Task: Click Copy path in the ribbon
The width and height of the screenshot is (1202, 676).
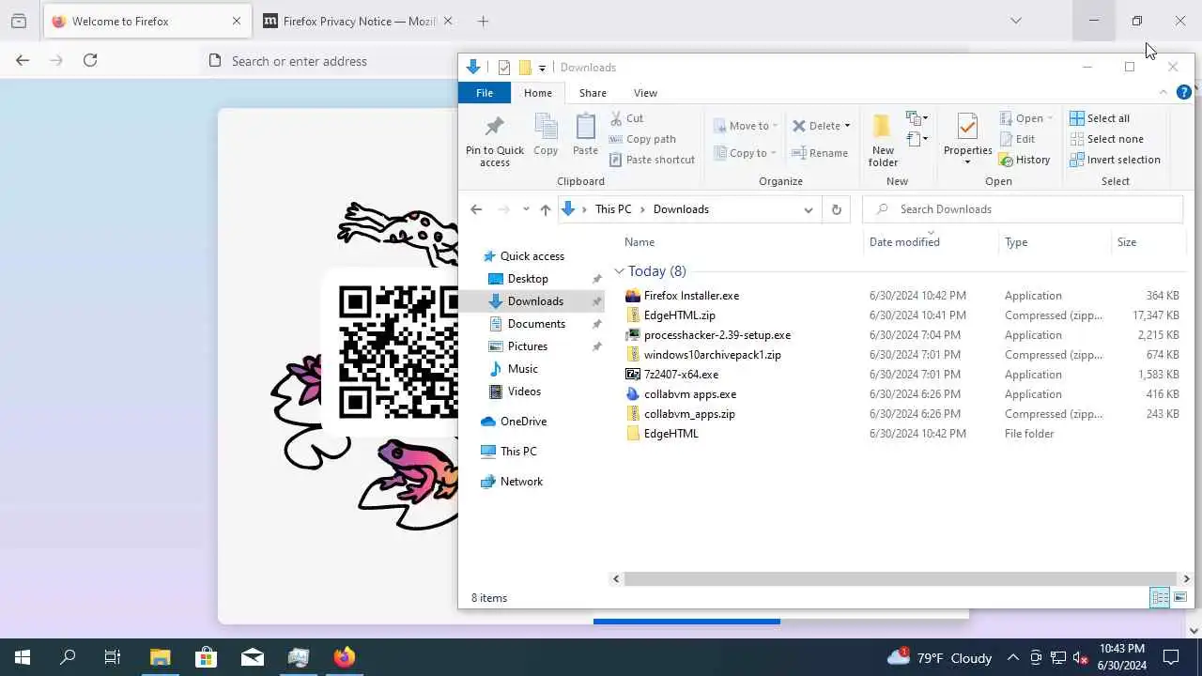Action: click(x=642, y=139)
